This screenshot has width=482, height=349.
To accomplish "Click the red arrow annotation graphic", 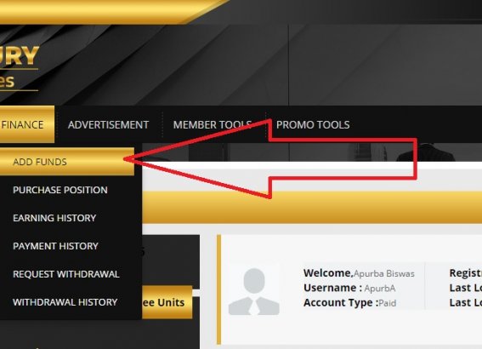I will click(x=270, y=159).
